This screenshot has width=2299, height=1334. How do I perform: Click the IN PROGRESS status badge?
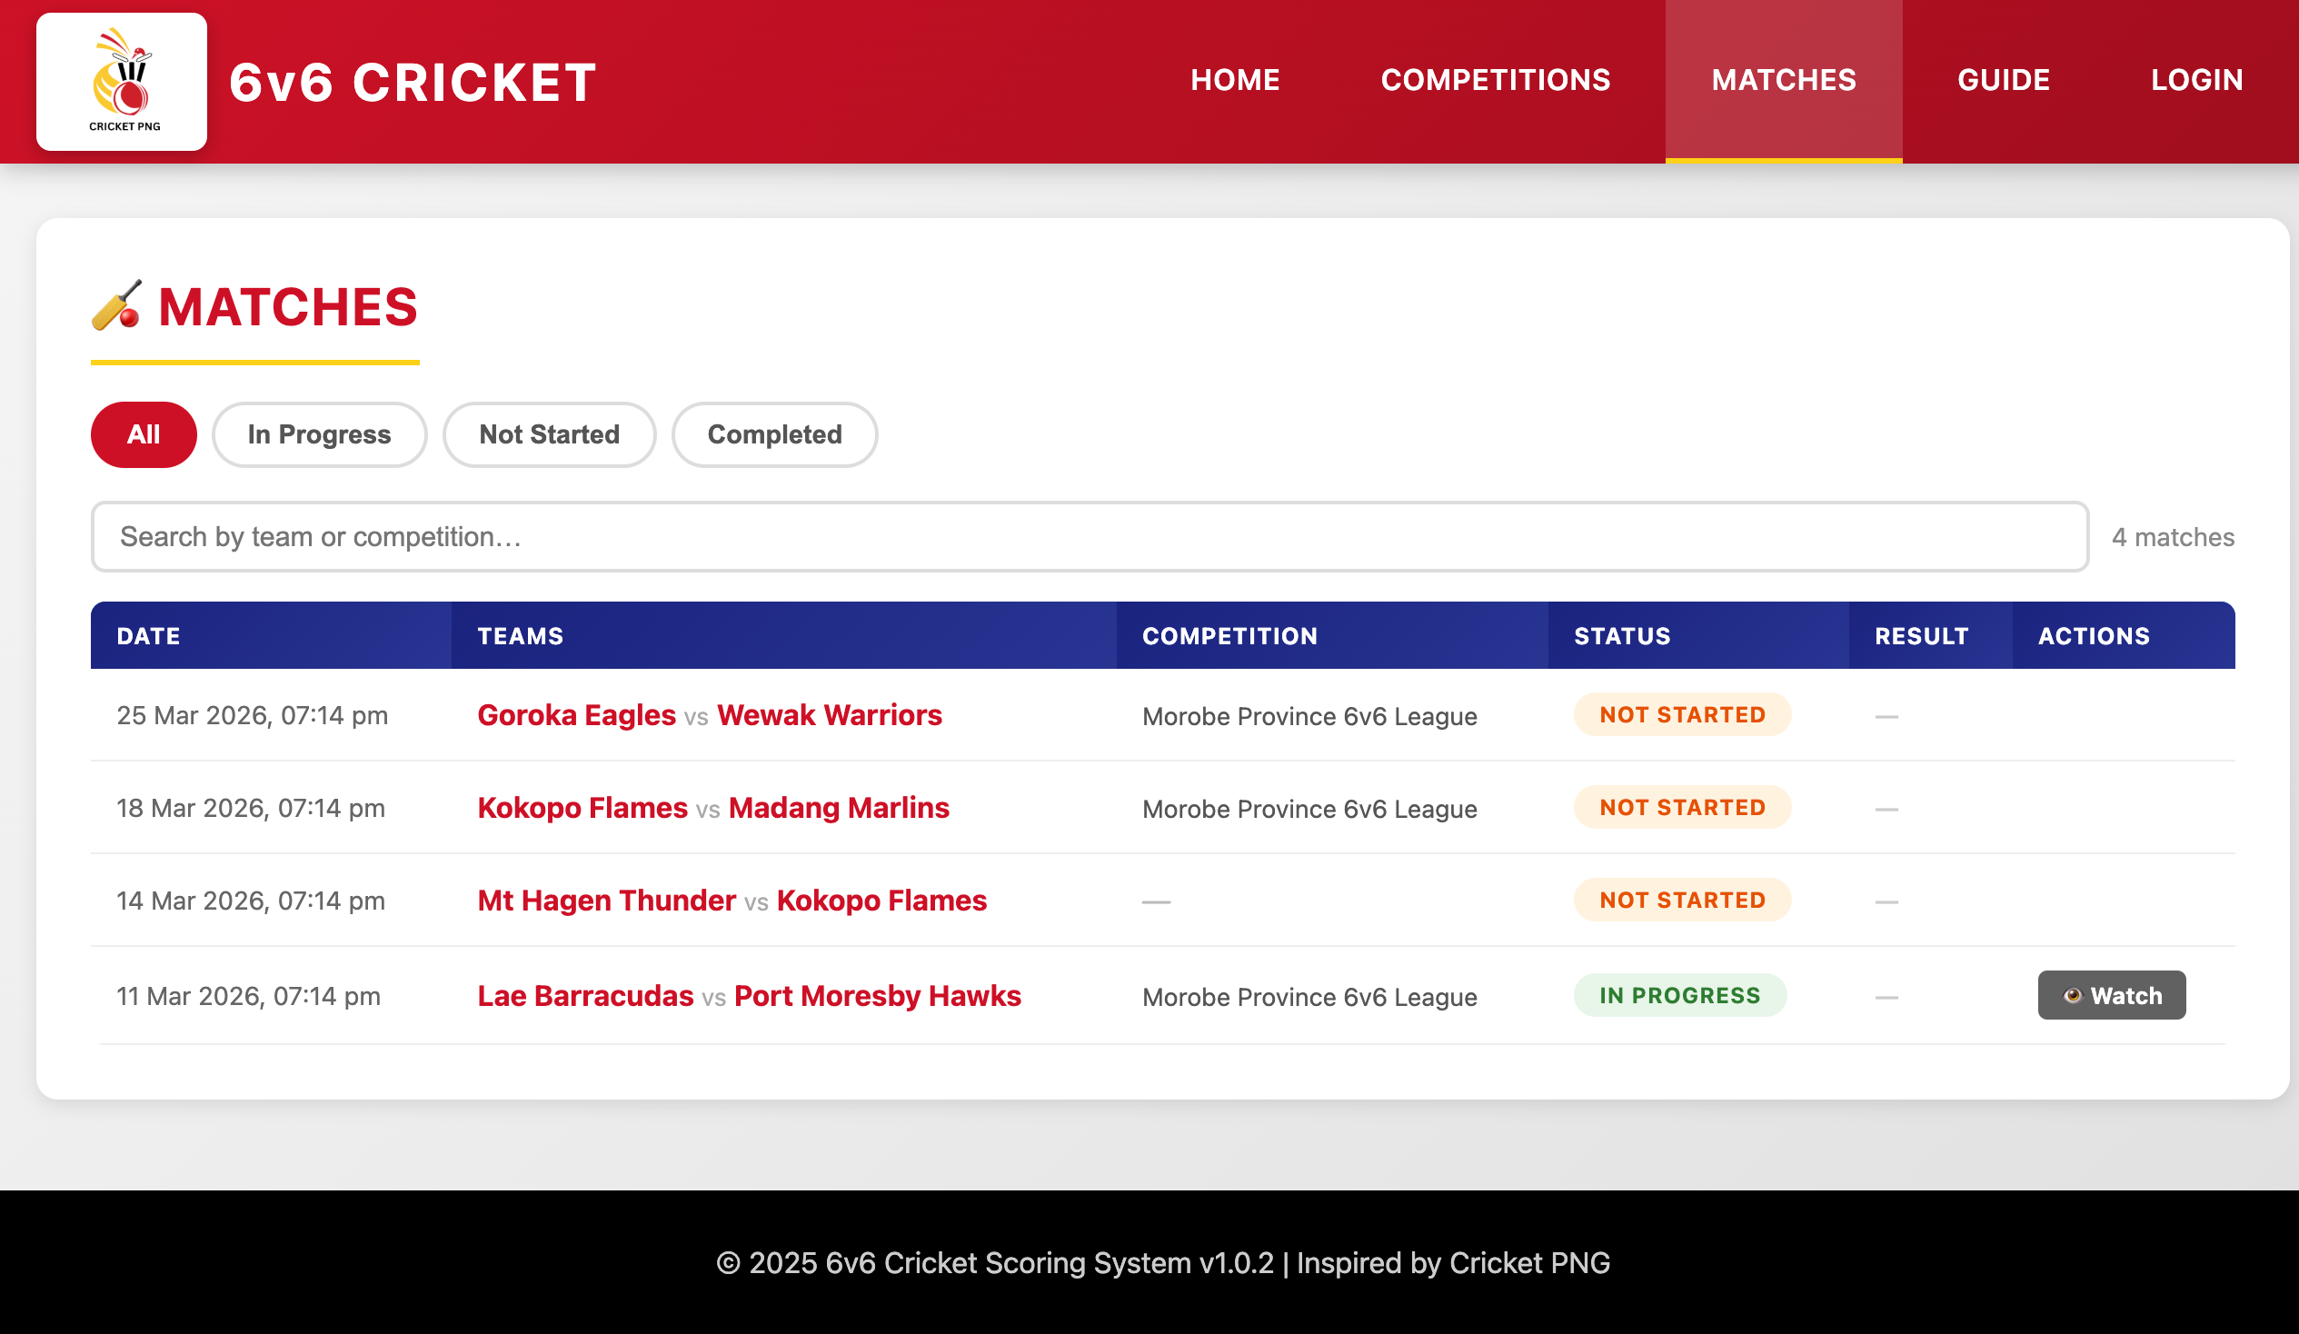tap(1679, 995)
